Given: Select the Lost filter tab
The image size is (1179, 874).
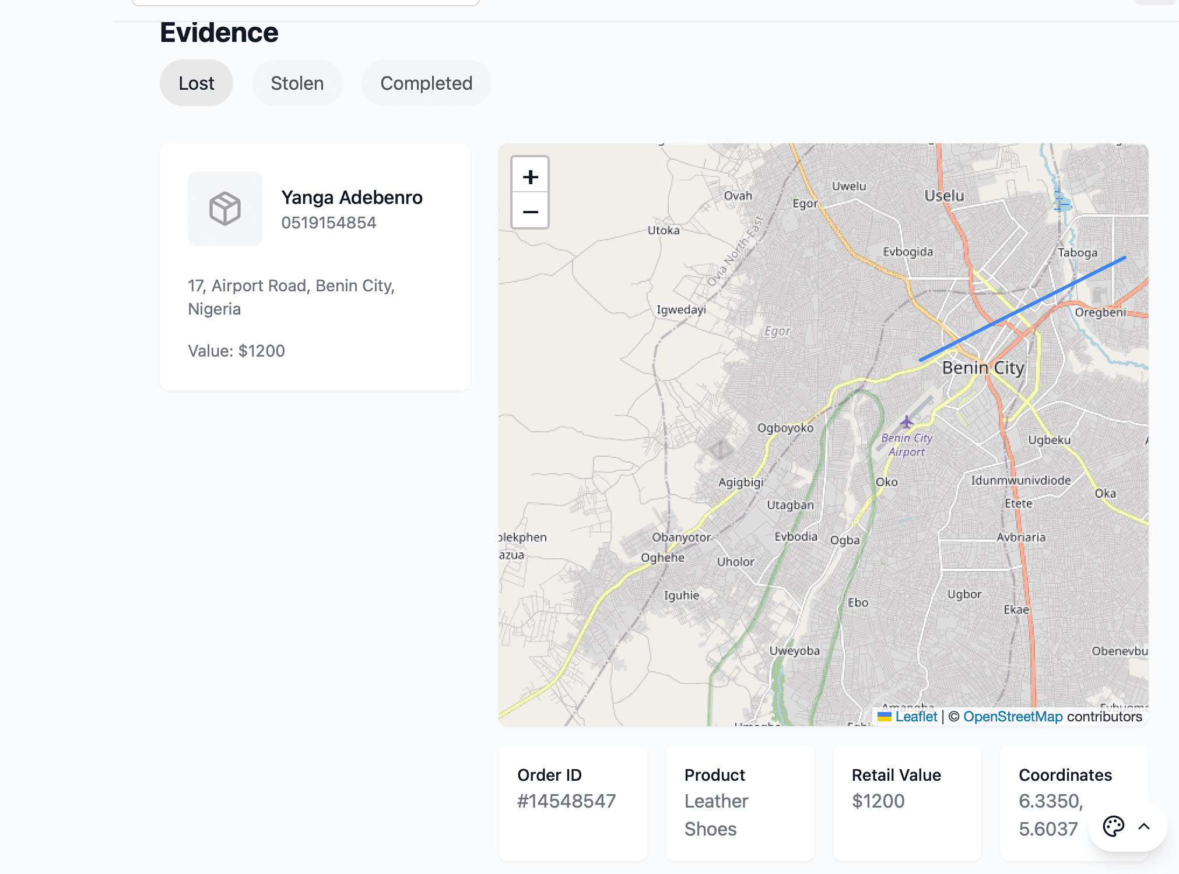Looking at the screenshot, I should 196,83.
